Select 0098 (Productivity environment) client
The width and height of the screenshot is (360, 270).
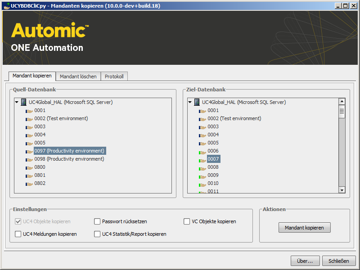pyautogui.click(x=69, y=159)
